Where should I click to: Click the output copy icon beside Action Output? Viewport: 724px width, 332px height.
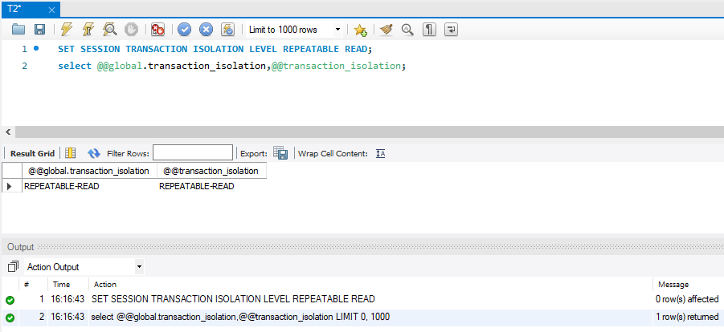pyautogui.click(x=14, y=266)
